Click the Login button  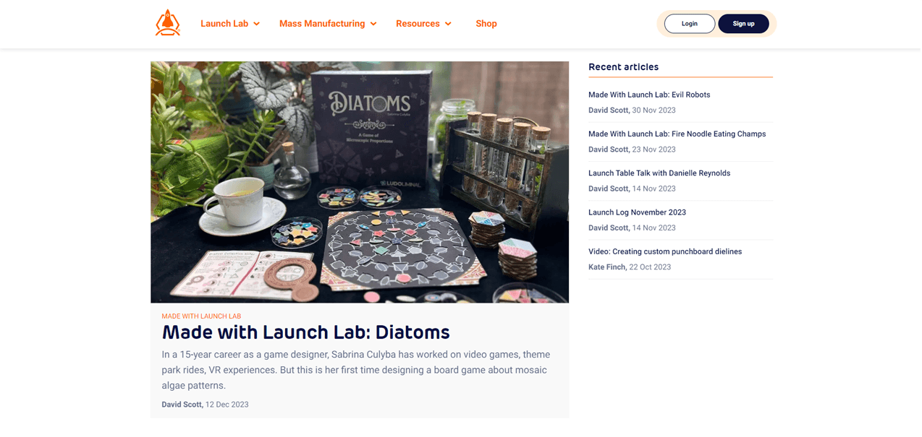pos(690,24)
